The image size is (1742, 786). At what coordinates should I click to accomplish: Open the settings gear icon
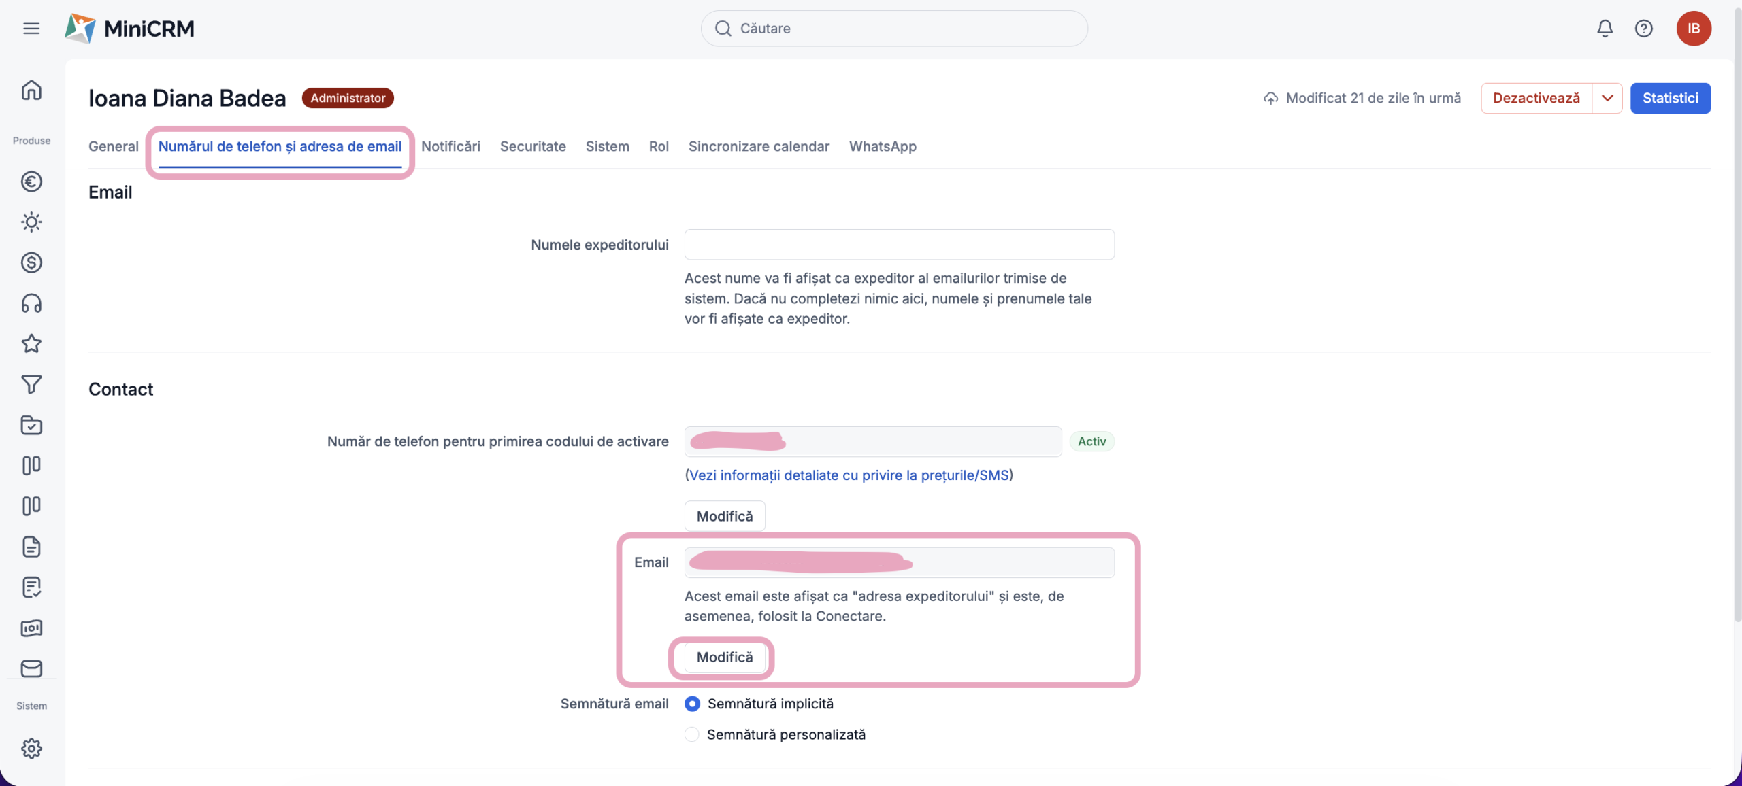31,749
